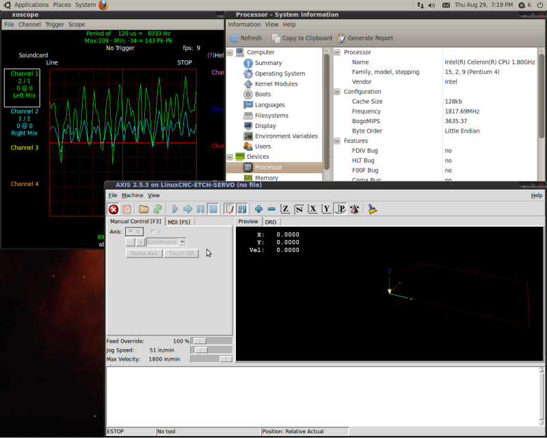Run the program with the play icon
The image size is (547, 438).
175,209
